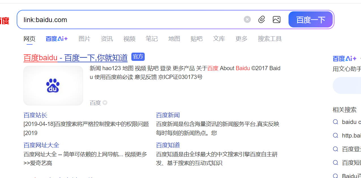Open the 资讯 tab

point(107,39)
